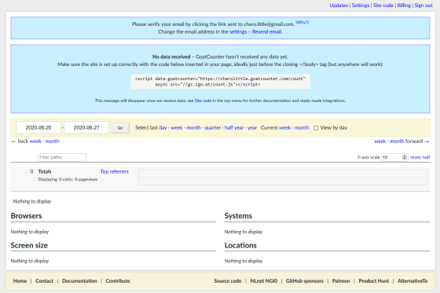Click the Go button
Image resolution: width=440 pixels, height=293 pixels.
(x=120, y=128)
